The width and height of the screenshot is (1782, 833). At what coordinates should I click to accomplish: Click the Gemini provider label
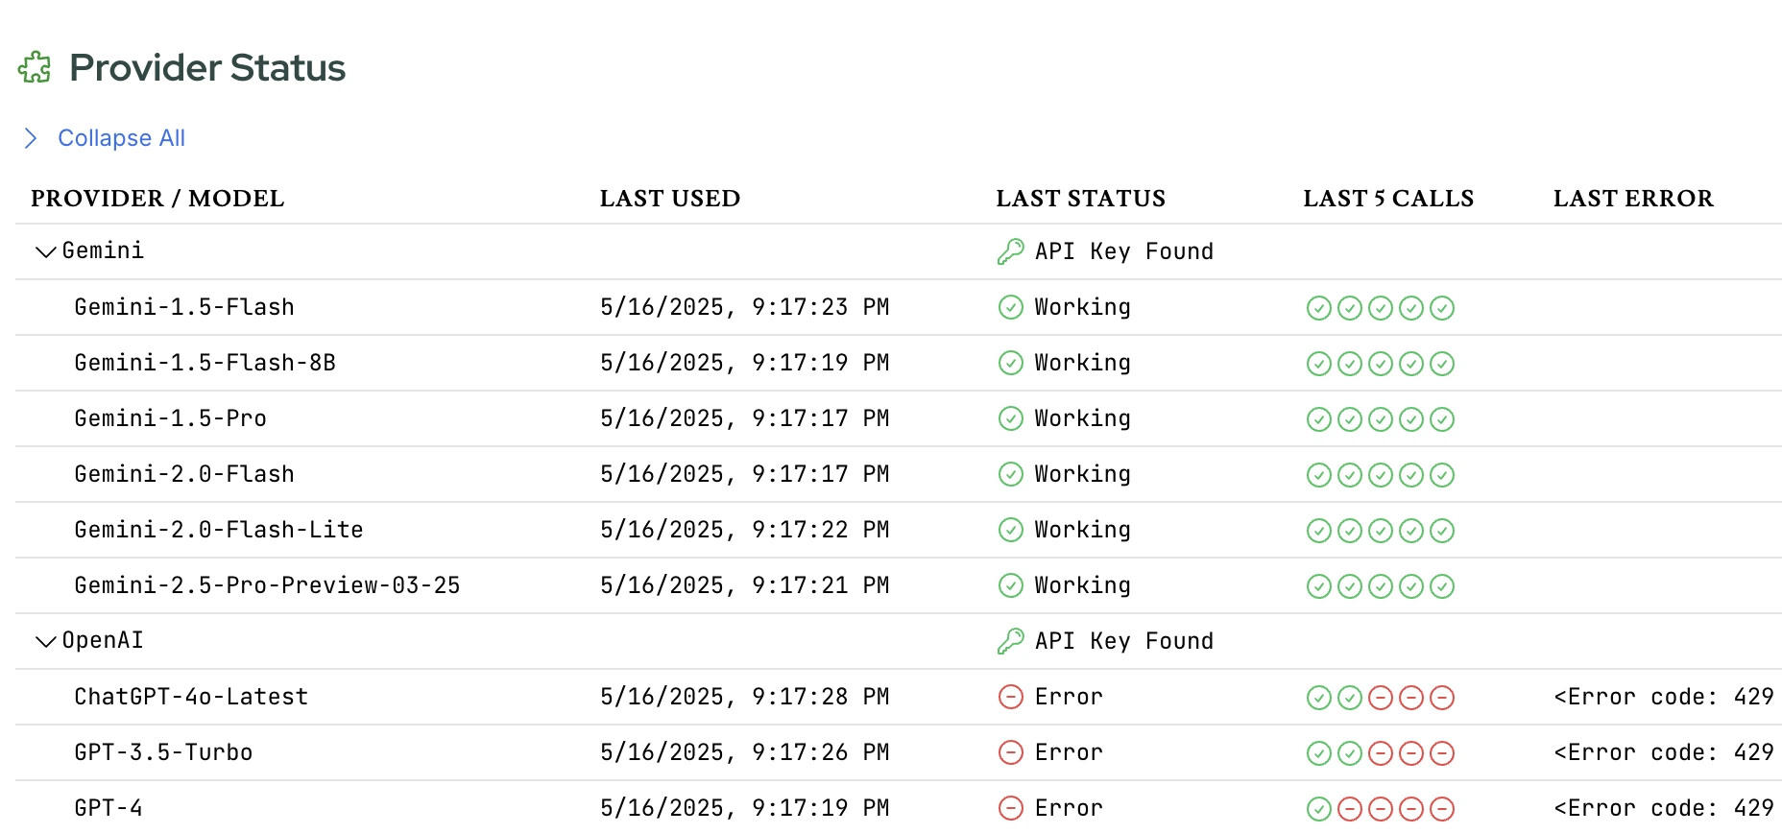click(103, 250)
